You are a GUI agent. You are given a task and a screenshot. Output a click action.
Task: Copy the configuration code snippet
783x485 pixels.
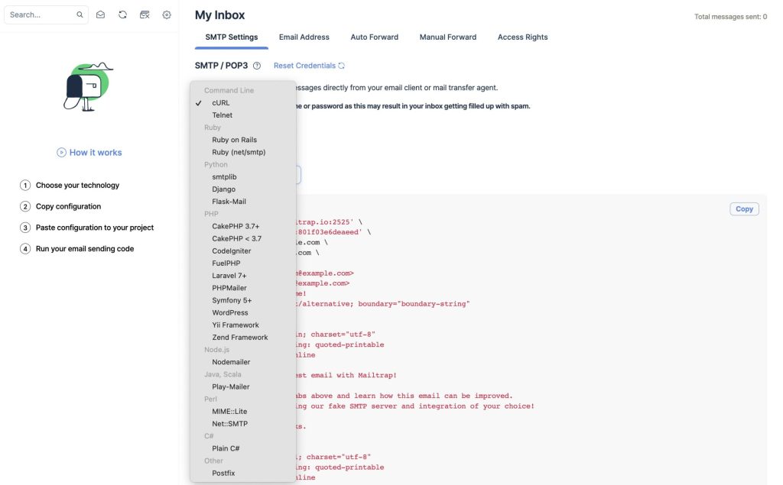coord(743,209)
